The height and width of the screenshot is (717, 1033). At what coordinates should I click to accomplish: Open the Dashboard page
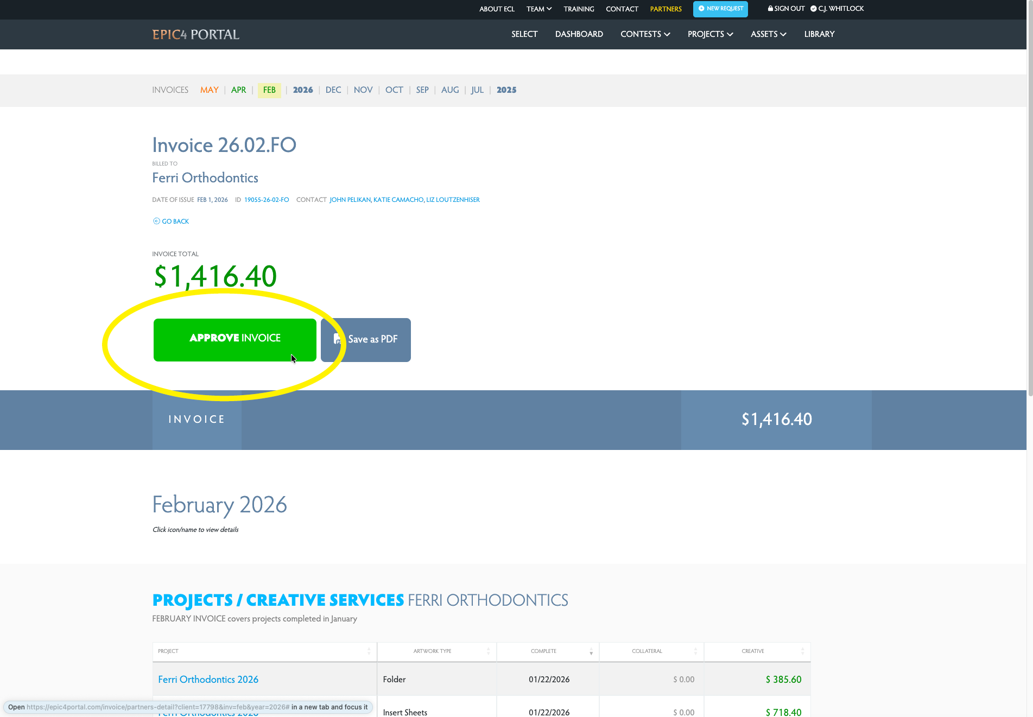(579, 34)
